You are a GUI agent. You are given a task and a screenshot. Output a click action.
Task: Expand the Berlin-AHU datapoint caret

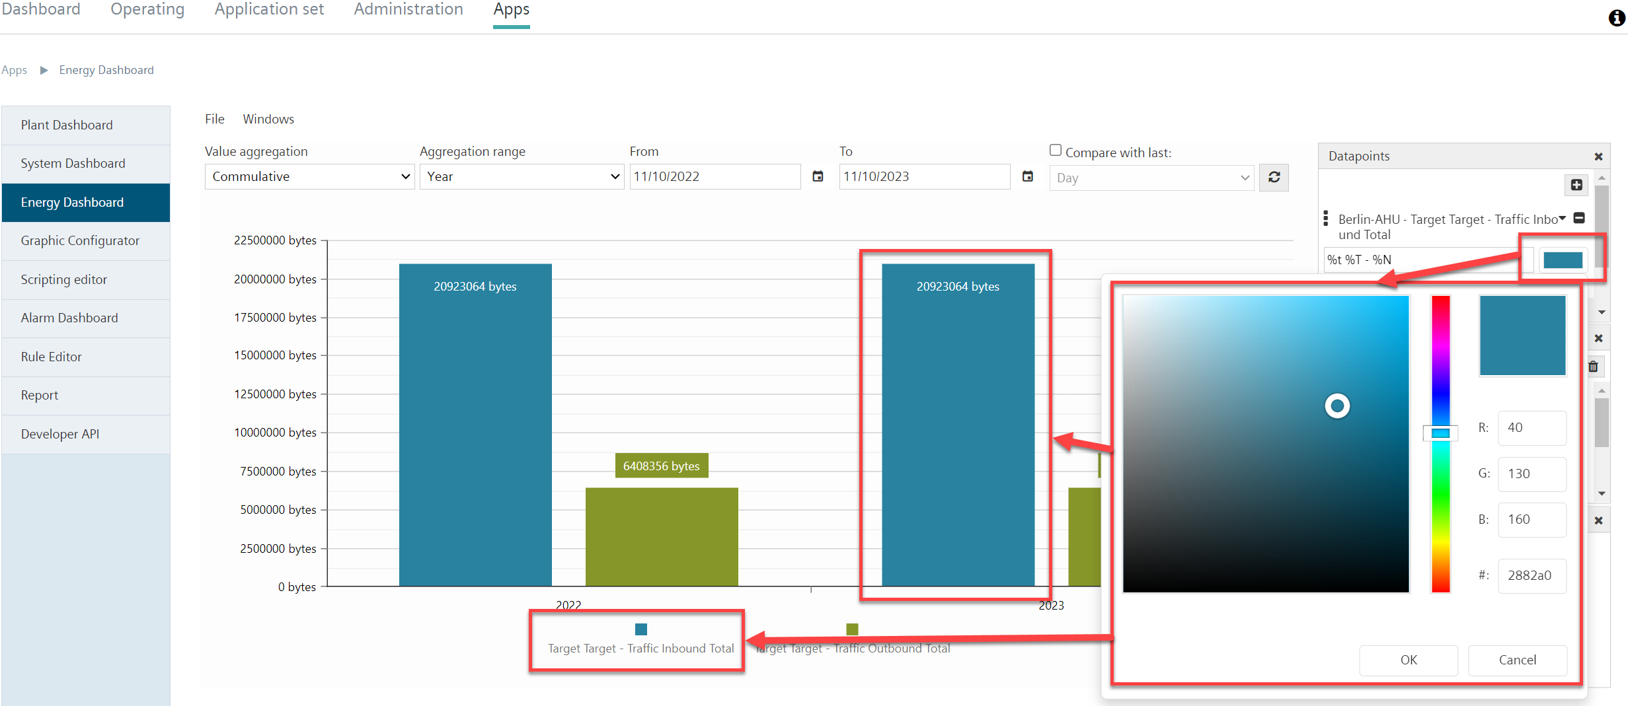tap(1563, 218)
